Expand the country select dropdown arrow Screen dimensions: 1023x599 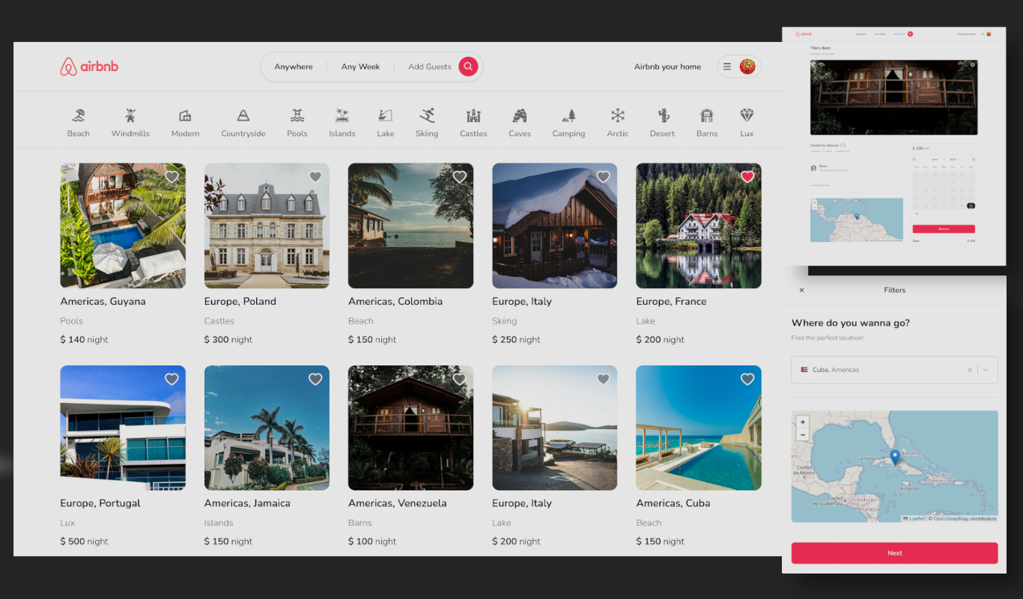pos(986,370)
